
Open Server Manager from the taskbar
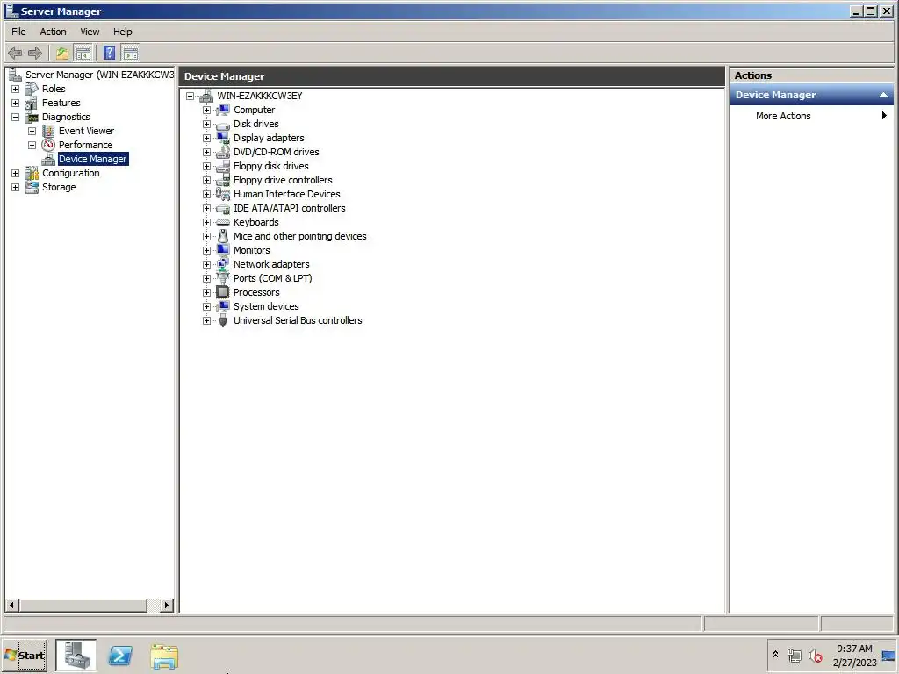click(x=76, y=655)
